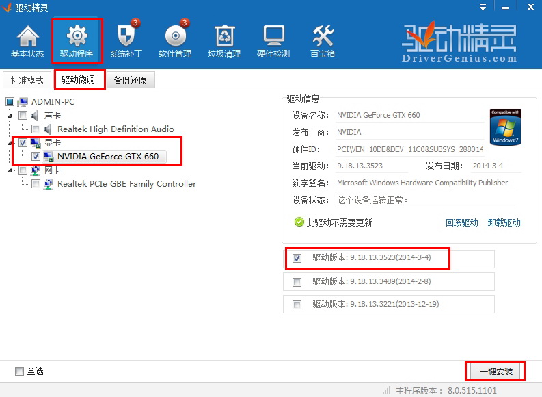Switch to the 标准模式 tab

coord(27,80)
